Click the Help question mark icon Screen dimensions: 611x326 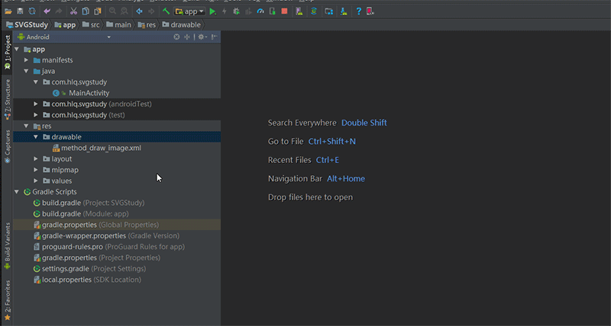click(x=357, y=11)
